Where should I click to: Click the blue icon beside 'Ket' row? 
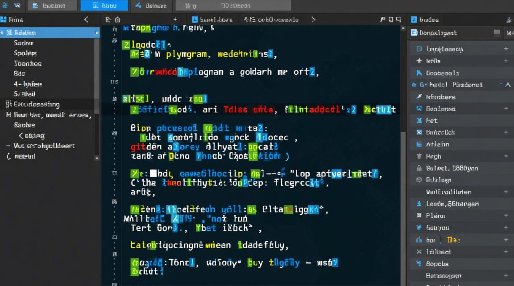click(419, 121)
